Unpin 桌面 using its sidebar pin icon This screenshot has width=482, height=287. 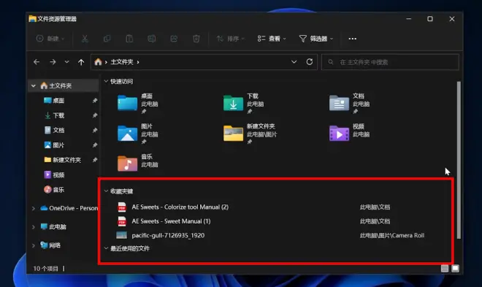95,101
